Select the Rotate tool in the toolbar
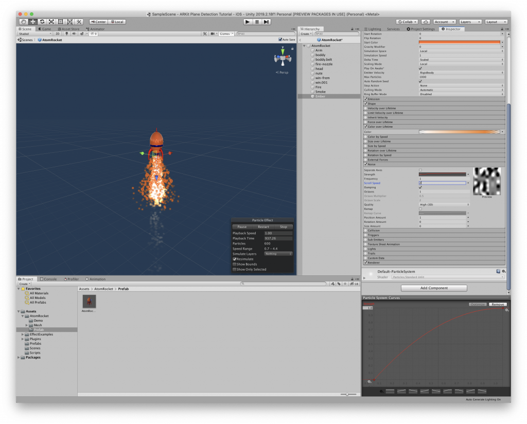Screen dimensions: 527x424 [x=42, y=22]
